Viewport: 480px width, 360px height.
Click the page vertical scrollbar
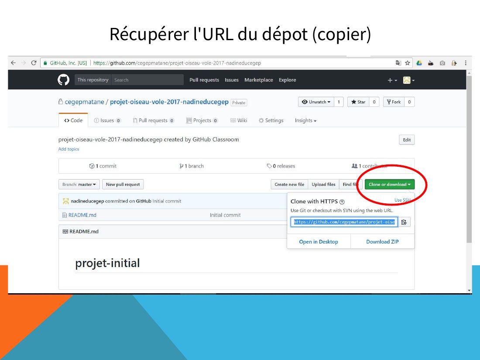click(x=469, y=159)
